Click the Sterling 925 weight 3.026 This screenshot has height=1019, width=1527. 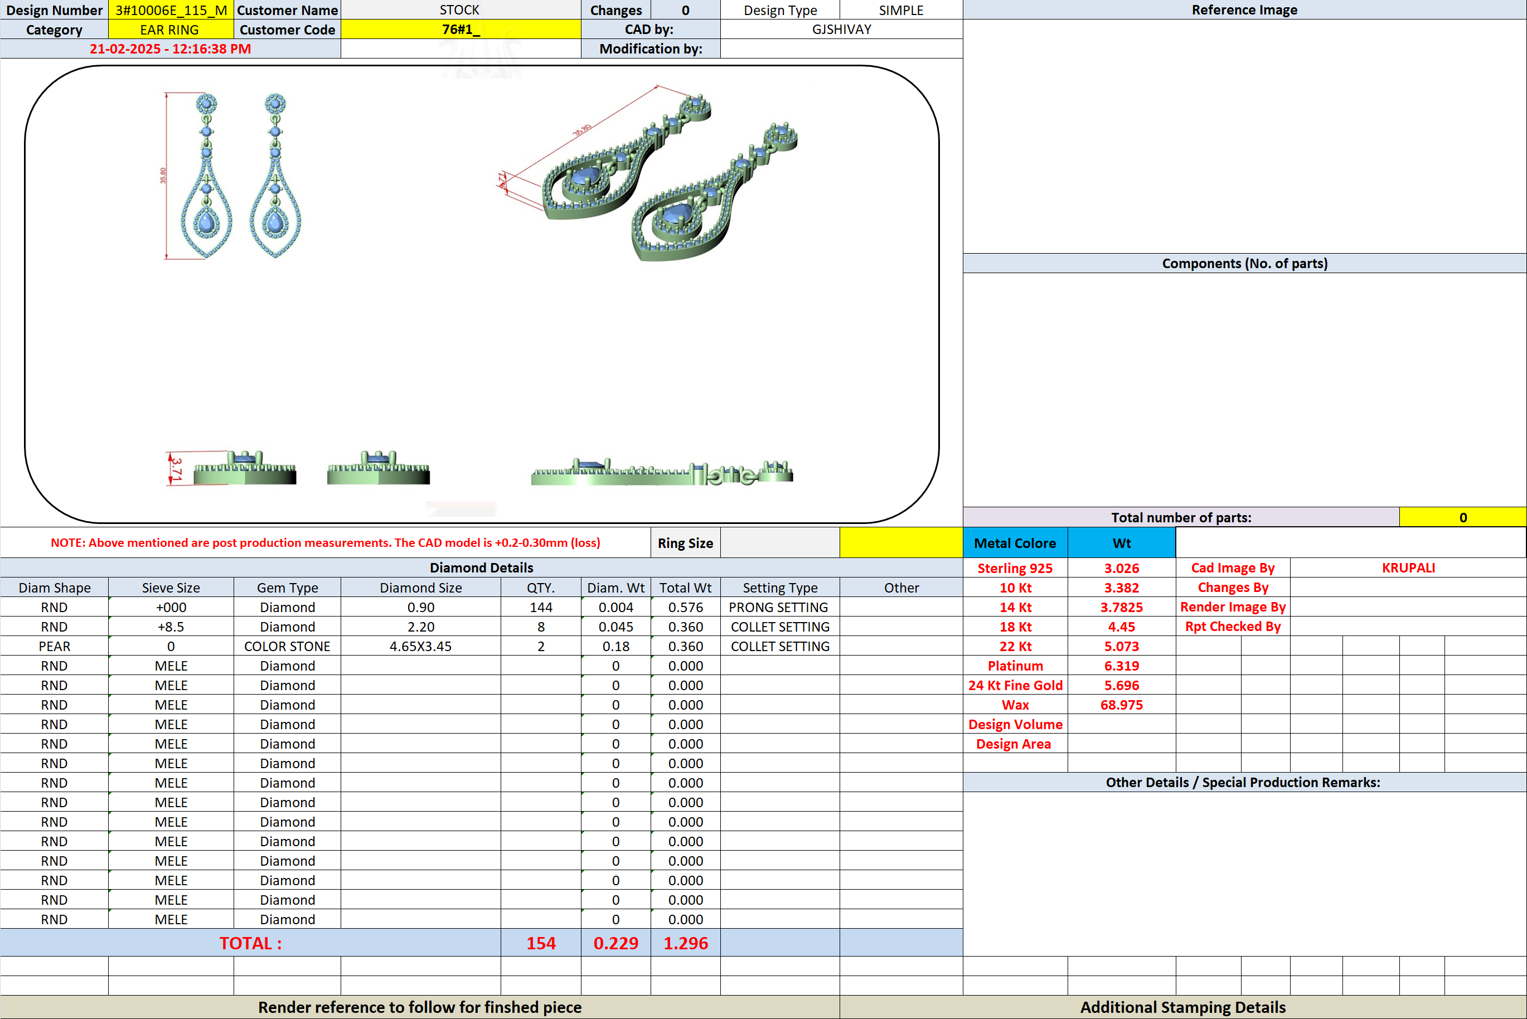[1122, 568]
